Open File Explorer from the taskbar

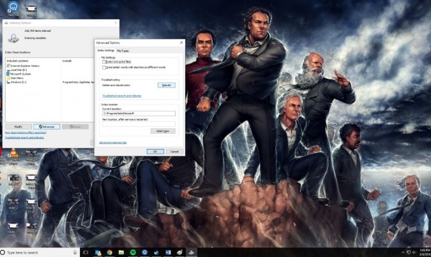click(121, 253)
